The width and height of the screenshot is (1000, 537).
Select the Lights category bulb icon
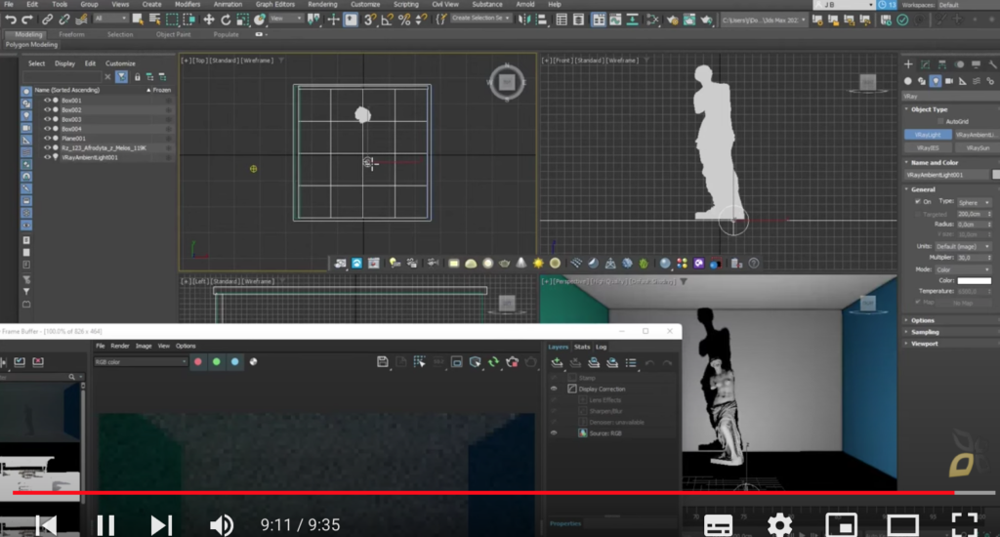pos(936,81)
